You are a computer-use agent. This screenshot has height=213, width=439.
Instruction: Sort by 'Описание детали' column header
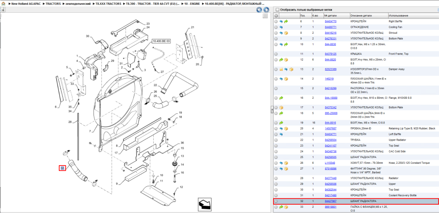[369, 16]
